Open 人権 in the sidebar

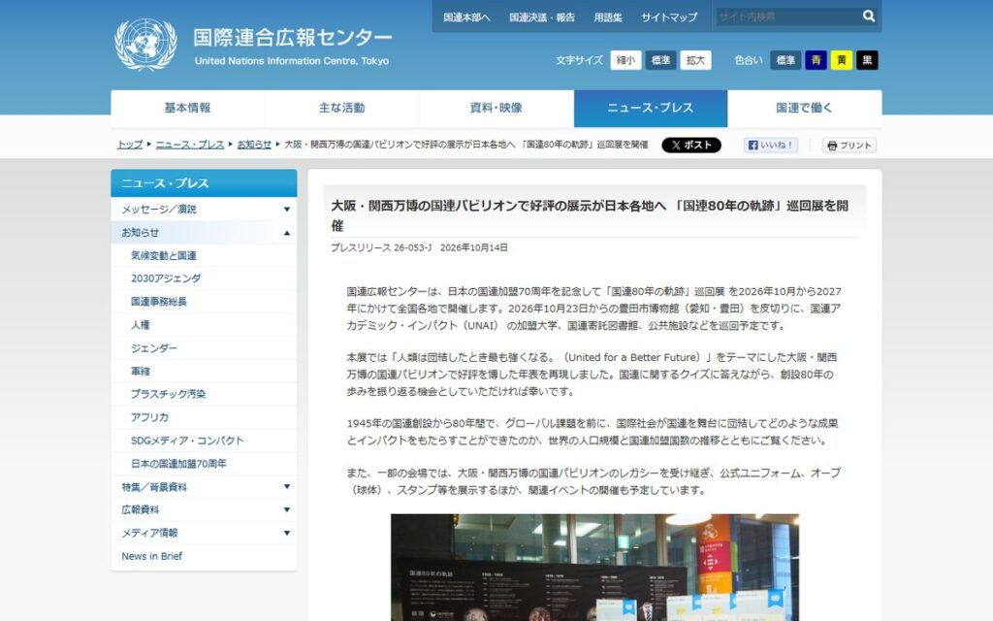click(x=140, y=325)
